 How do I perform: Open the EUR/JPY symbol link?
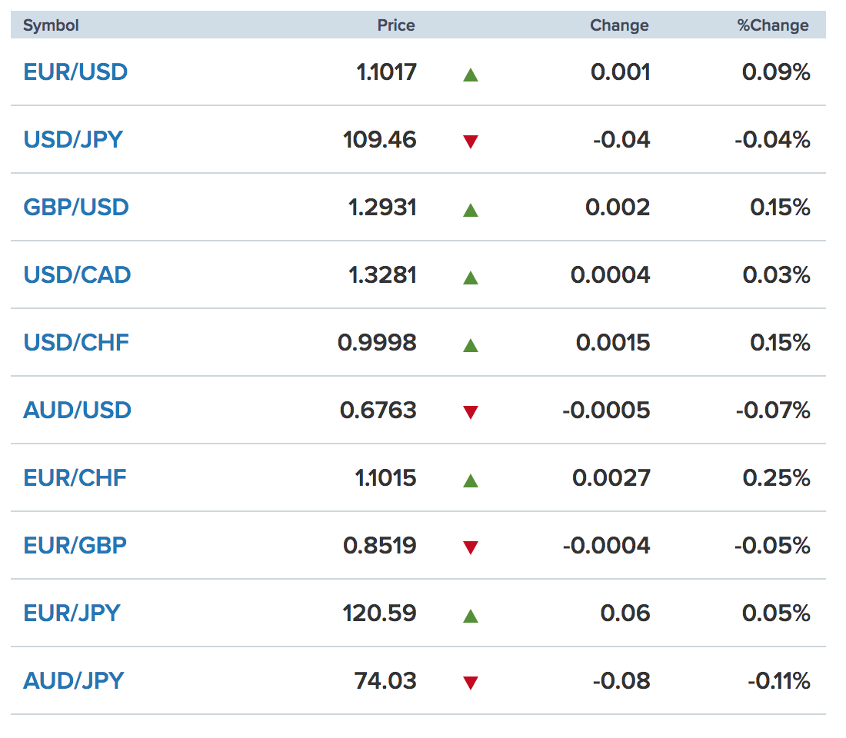pyautogui.click(x=72, y=613)
